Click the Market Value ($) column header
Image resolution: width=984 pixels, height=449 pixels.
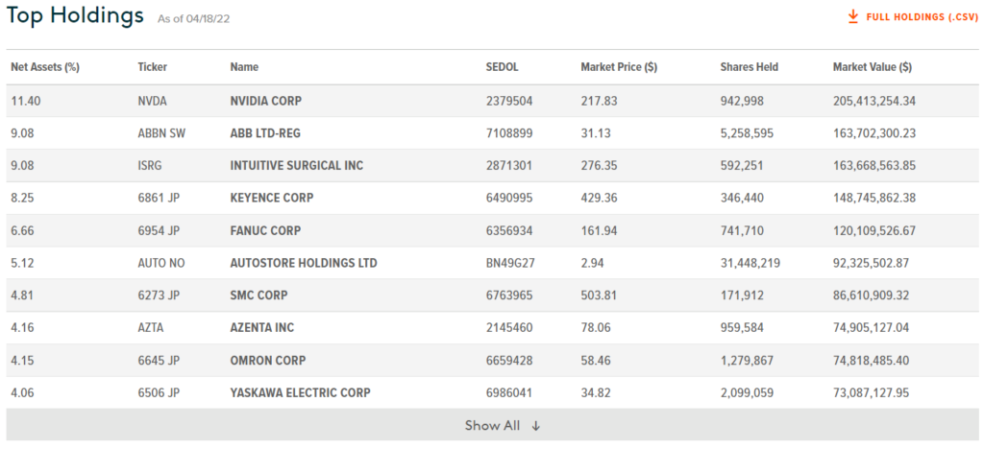[873, 67]
